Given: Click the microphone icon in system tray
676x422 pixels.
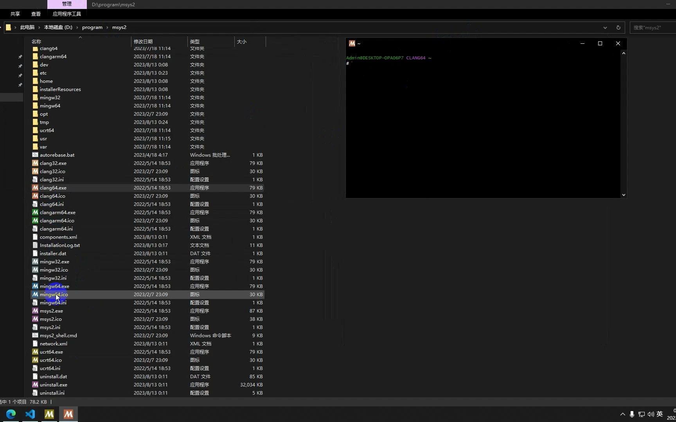Looking at the screenshot, I should point(632,414).
